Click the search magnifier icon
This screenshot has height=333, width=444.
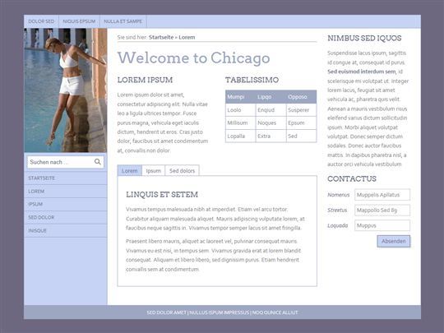coord(97,162)
